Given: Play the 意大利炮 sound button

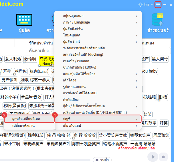Looking at the screenshot, I should (x=13, y=59).
